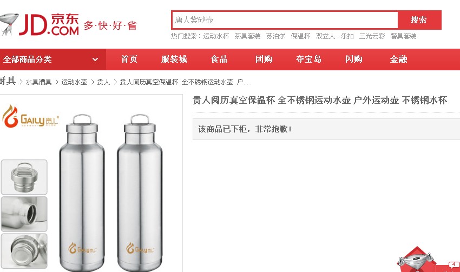Expand the 全部商品分类 category dropdown

[53, 59]
